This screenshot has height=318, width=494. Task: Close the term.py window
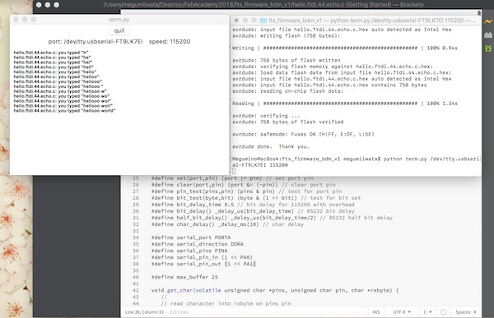(16, 20)
